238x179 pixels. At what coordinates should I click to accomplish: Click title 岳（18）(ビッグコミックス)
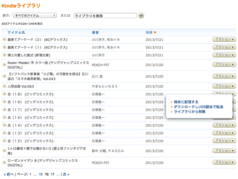pyautogui.click(x=30, y=94)
